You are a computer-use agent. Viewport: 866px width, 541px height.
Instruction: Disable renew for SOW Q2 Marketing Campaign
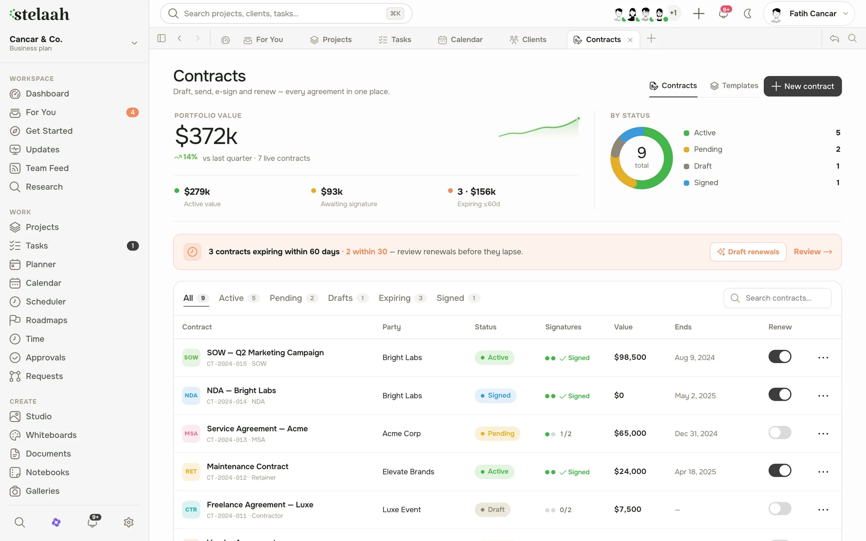pos(780,357)
